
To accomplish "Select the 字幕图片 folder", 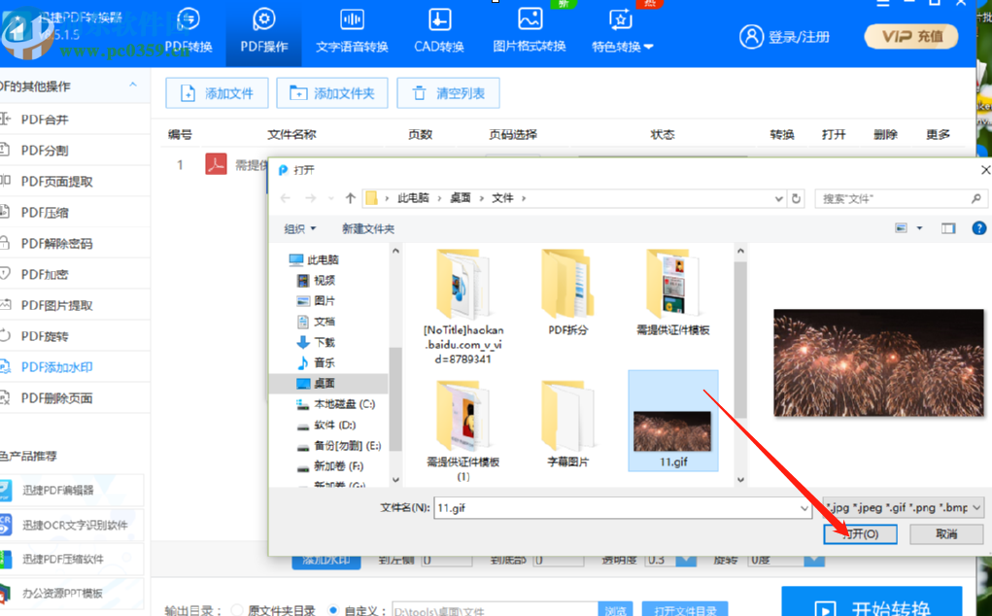I will point(568,424).
